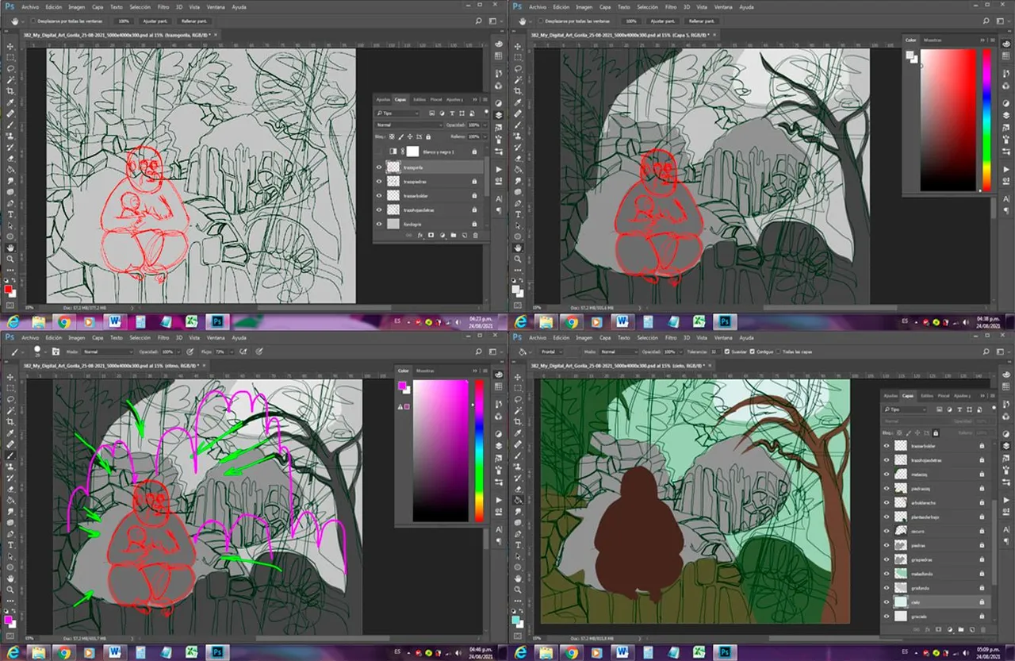Select the active Paint Bucket tool in cielo window

point(518,500)
